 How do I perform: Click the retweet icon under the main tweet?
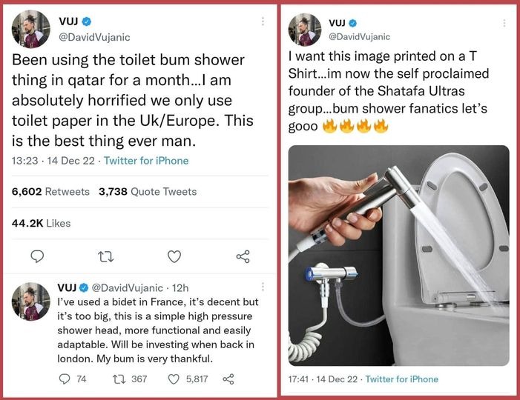(x=105, y=256)
